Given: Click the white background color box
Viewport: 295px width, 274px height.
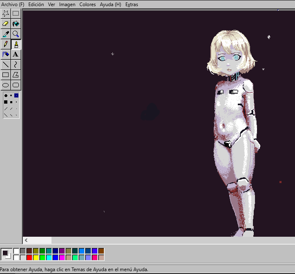Looking at the screenshot, I should coord(9,257).
